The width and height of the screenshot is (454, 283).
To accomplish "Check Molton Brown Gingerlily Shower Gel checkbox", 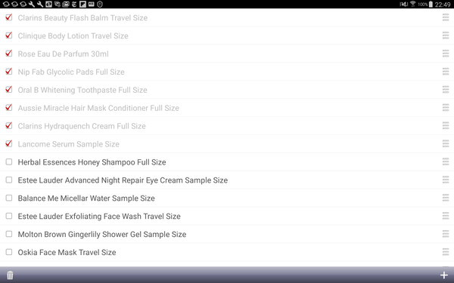I will click(9, 234).
